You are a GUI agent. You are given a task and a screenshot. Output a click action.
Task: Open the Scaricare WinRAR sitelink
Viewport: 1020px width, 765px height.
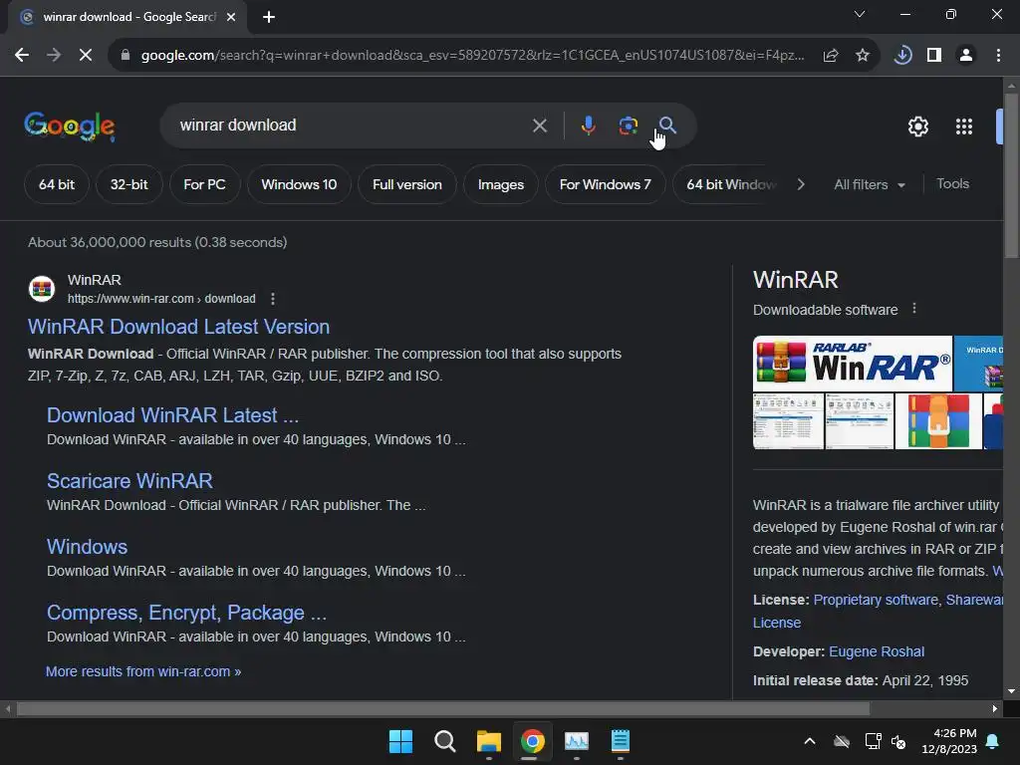pos(129,481)
